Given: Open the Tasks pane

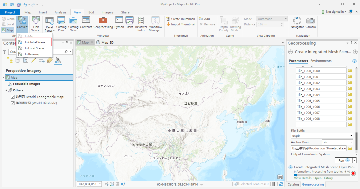Looking at the screenshot, I should pos(129,24).
